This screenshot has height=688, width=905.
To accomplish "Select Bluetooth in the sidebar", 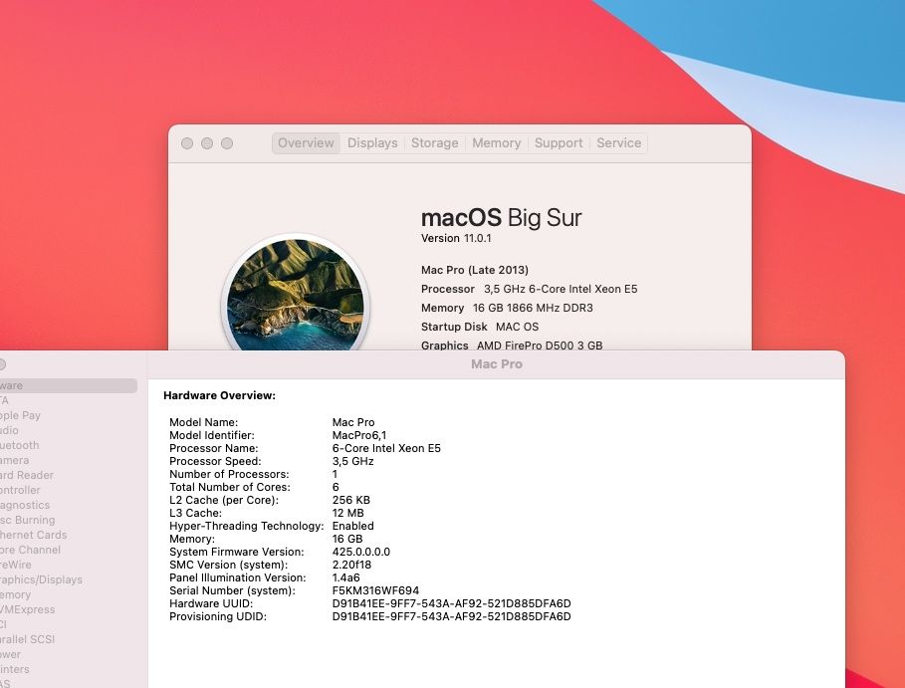I will tap(20, 446).
